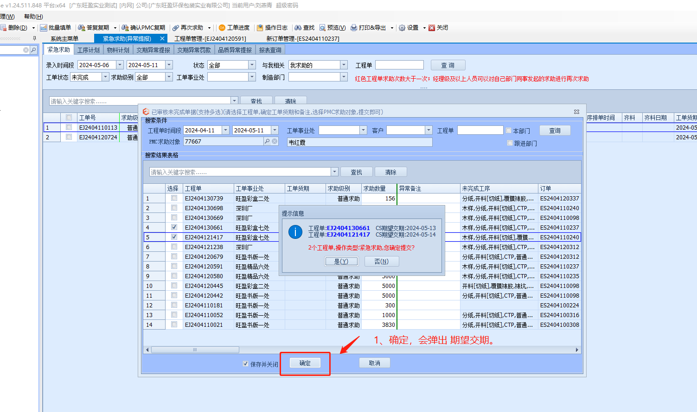Open the 录入时间段 end date 2024-05-11 dropdown

coord(169,65)
